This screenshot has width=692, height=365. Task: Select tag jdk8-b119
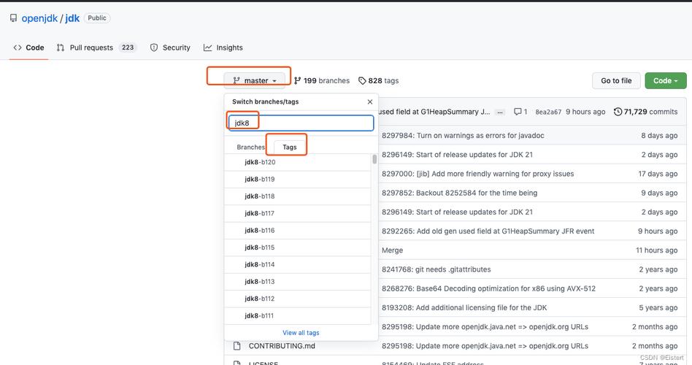(x=297, y=179)
